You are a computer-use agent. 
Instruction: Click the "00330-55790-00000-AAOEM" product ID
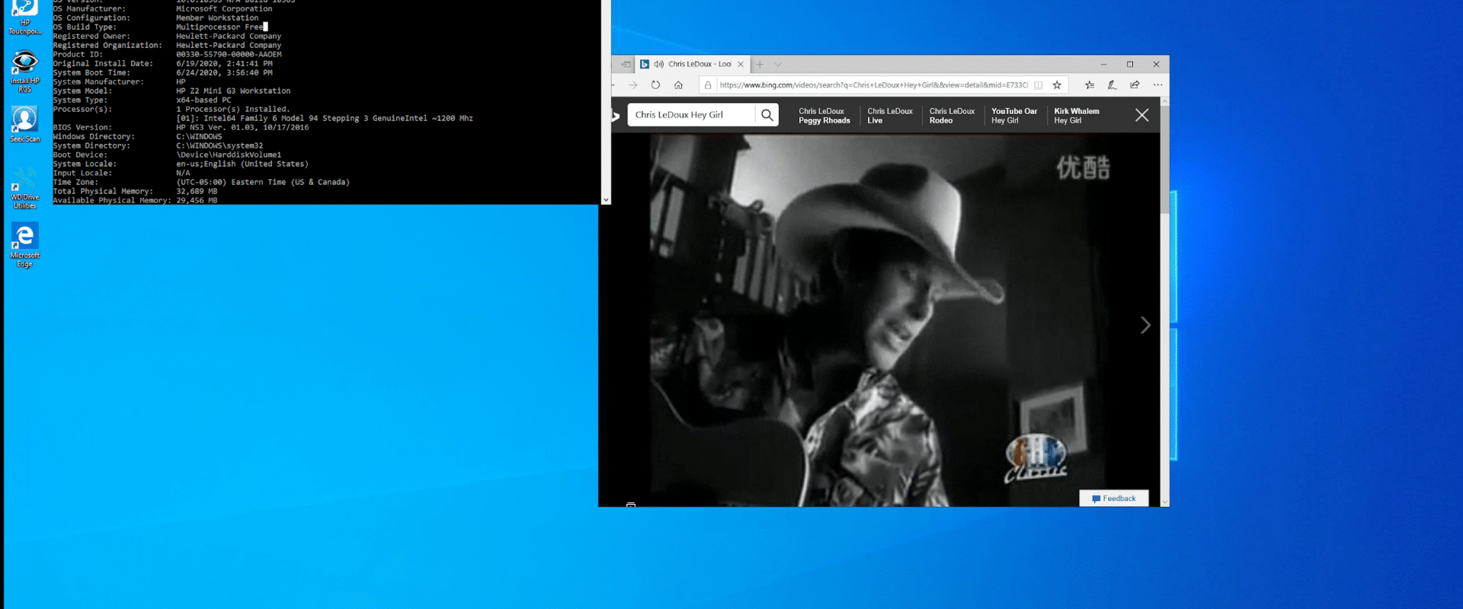click(229, 55)
